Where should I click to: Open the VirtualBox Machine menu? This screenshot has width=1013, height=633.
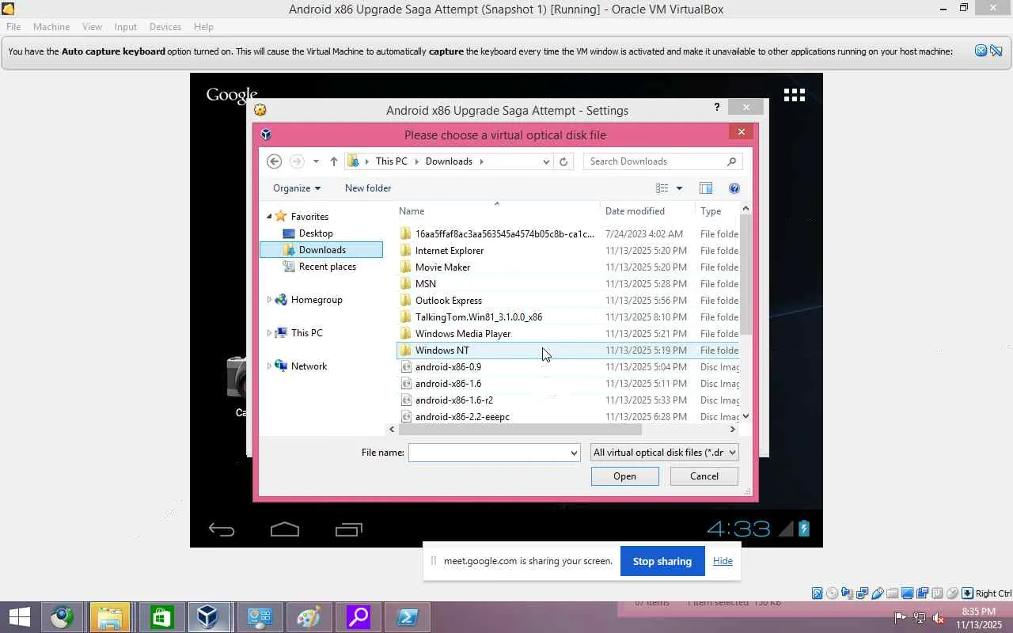[51, 27]
